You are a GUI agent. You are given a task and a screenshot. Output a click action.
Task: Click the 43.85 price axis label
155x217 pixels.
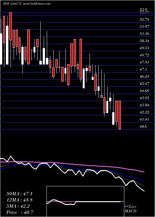click(x=144, y=98)
